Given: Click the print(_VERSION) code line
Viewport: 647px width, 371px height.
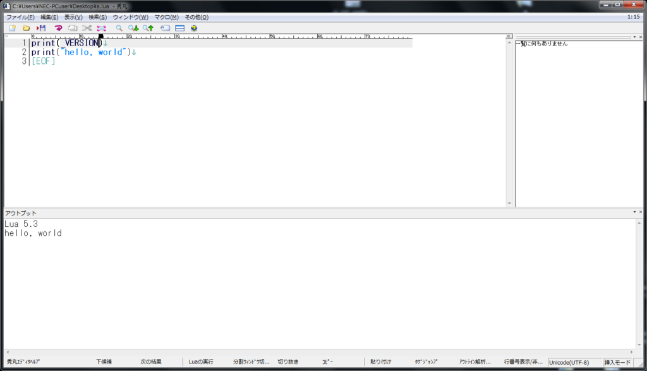Looking at the screenshot, I should pyautogui.click(x=66, y=43).
